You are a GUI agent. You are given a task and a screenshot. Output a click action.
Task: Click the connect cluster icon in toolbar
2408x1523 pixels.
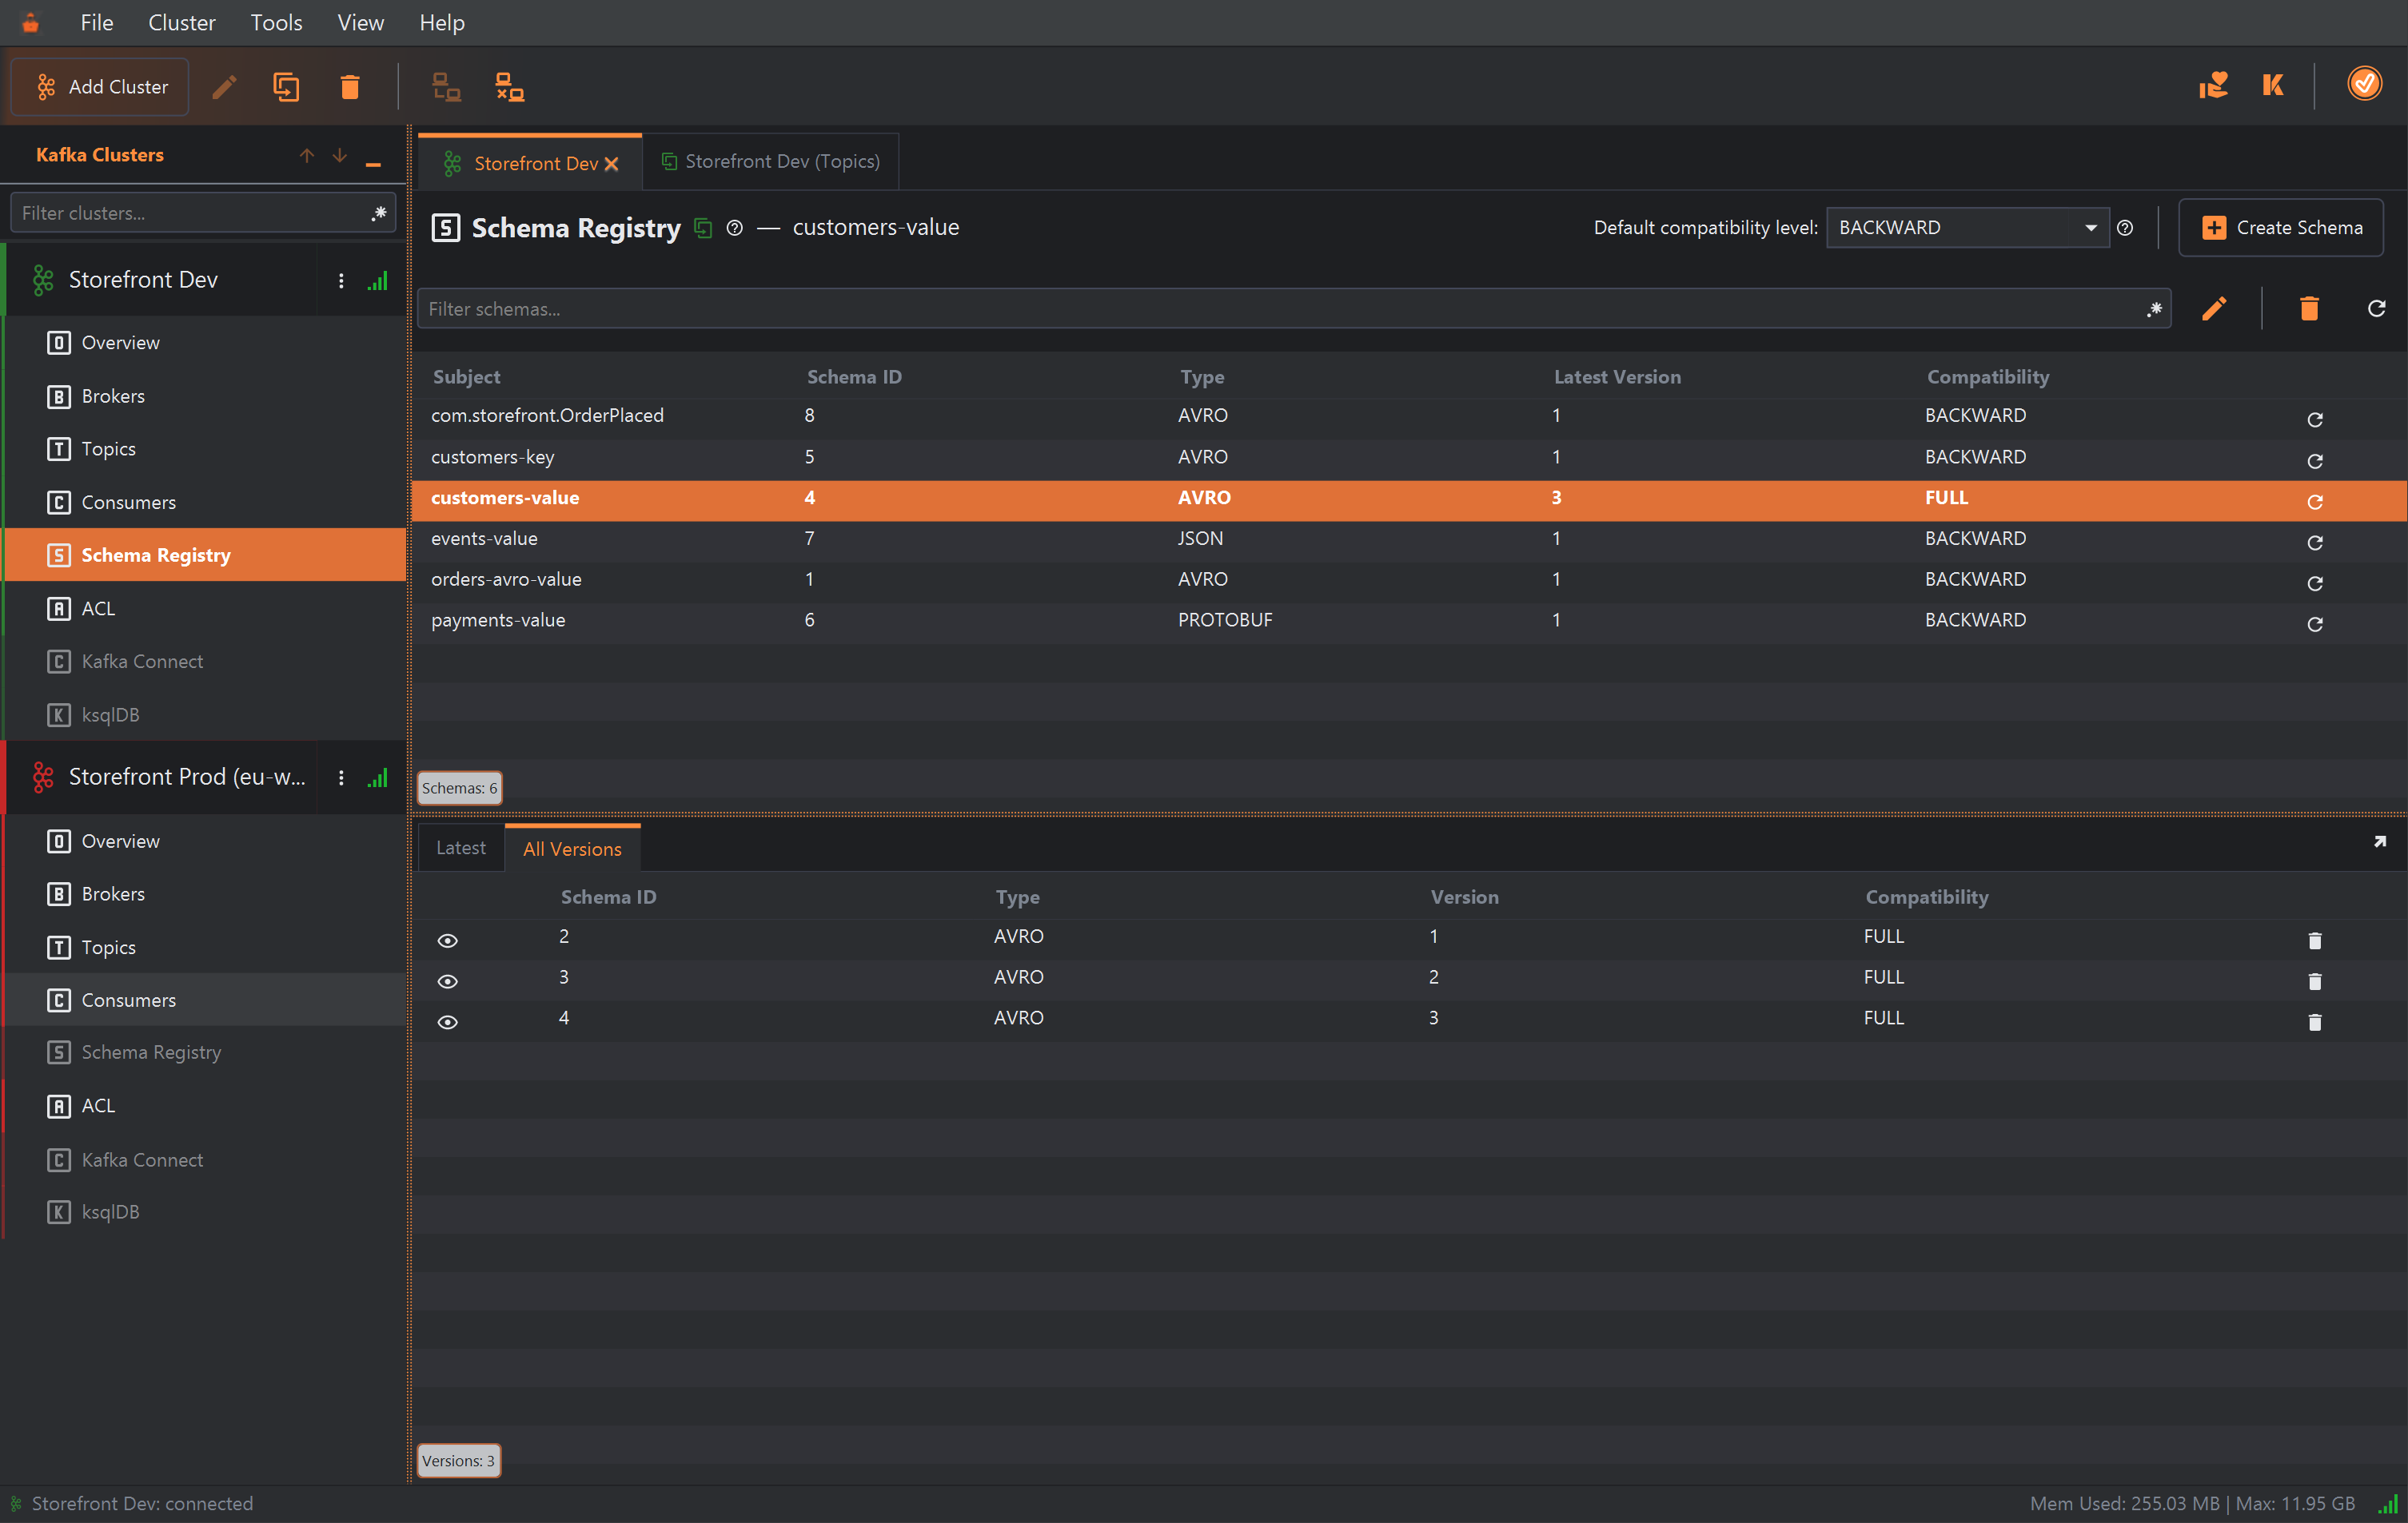pyautogui.click(x=446, y=87)
